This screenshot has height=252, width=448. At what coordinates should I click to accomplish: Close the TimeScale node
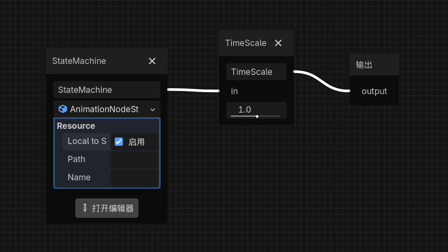click(278, 43)
